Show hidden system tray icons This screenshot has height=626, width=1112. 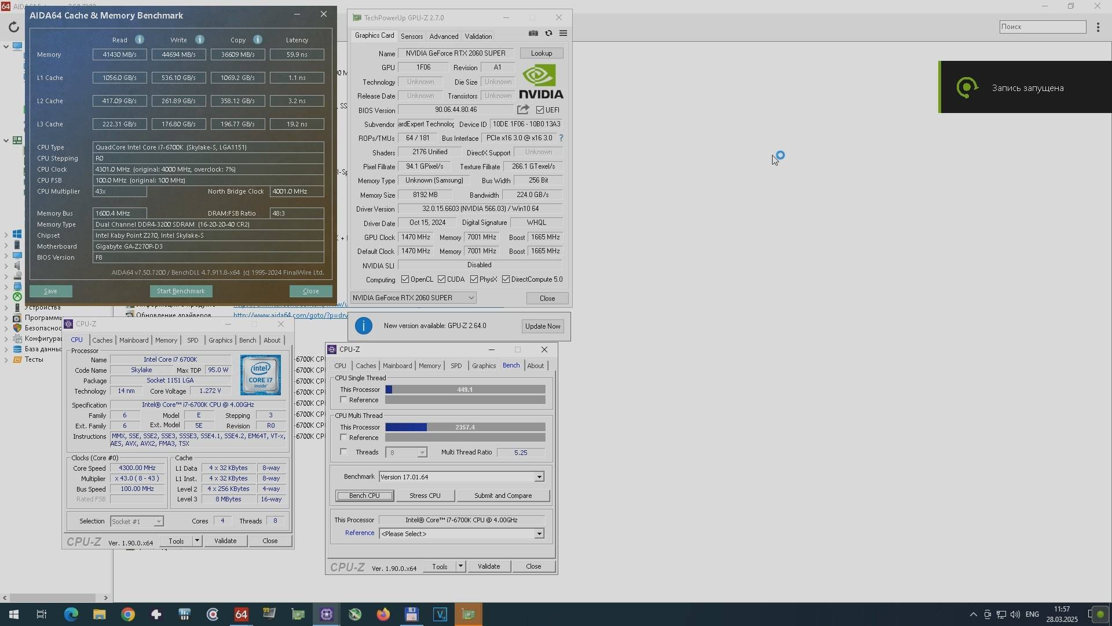[973, 614]
